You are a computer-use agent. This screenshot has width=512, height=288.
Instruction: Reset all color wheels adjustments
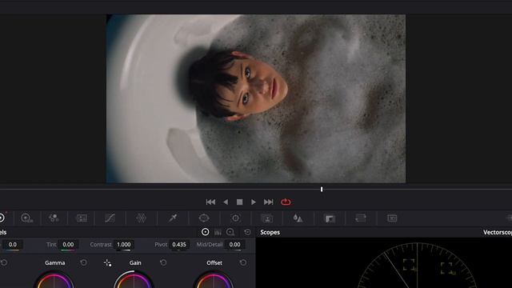tap(247, 232)
